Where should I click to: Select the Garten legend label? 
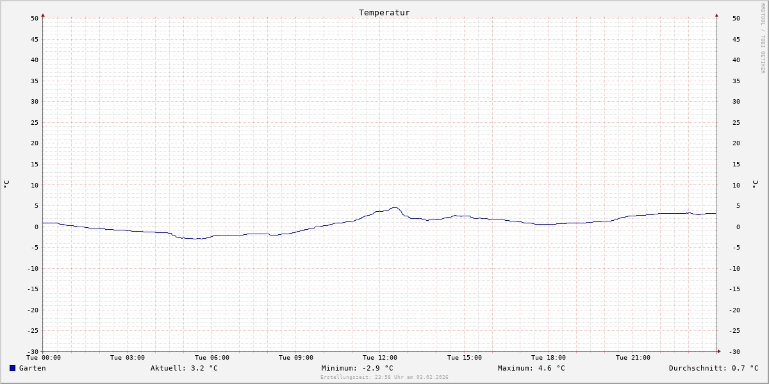pyautogui.click(x=32, y=368)
